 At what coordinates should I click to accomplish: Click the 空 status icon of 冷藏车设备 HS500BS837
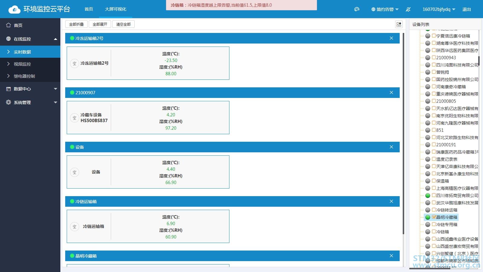coord(75,118)
